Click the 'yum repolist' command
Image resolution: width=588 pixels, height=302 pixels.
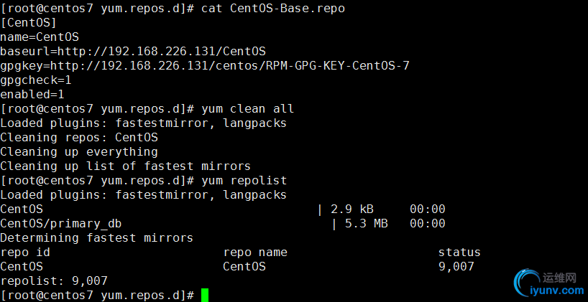point(244,180)
